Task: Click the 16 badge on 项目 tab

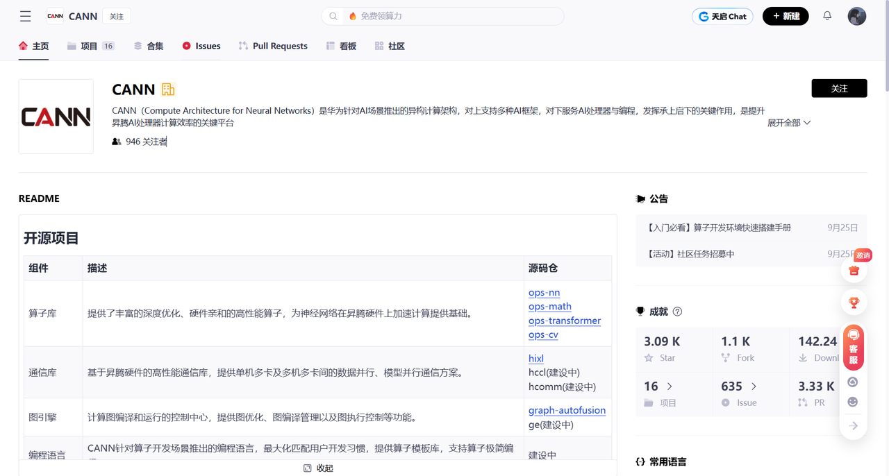Action: 108,46
